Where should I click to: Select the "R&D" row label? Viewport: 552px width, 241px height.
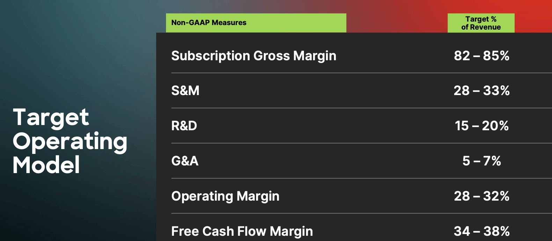pyautogui.click(x=184, y=126)
